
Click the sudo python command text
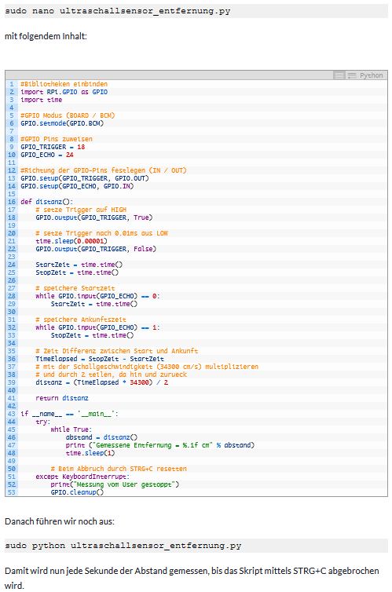(x=123, y=546)
